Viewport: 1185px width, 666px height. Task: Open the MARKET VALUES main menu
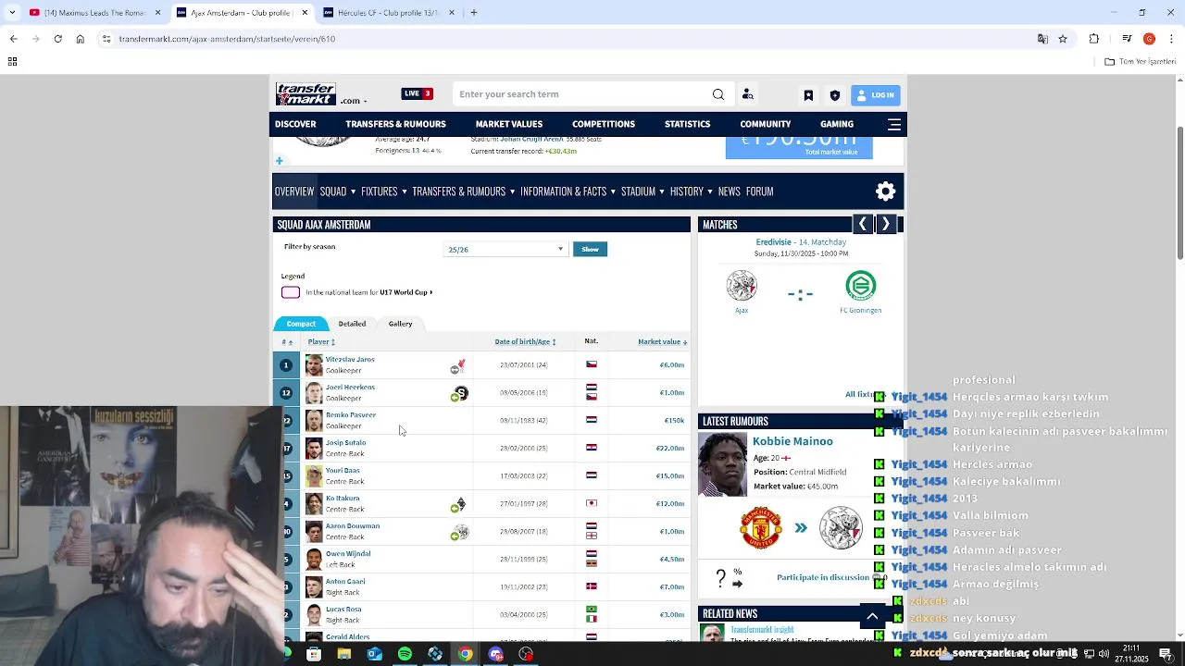coord(509,124)
